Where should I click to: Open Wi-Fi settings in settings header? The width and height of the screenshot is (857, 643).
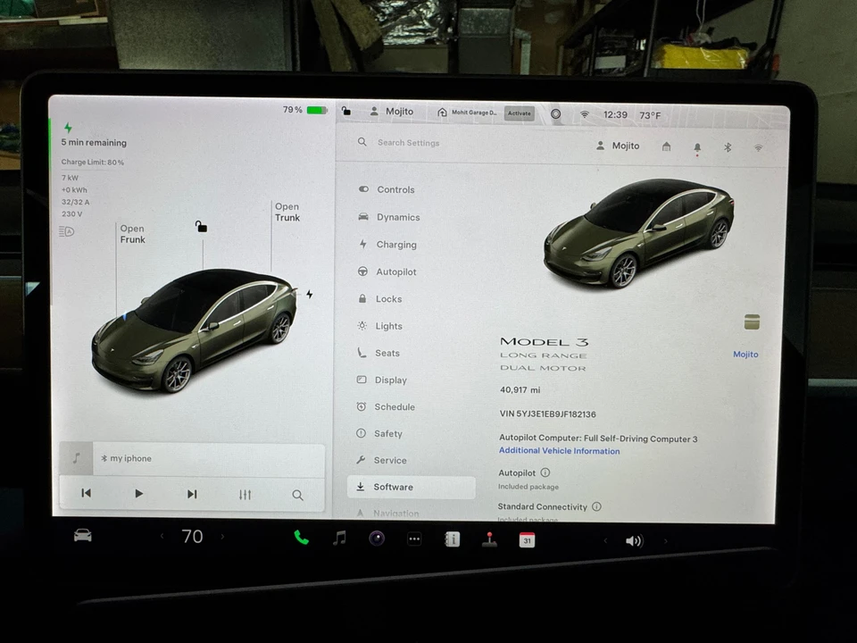click(758, 148)
